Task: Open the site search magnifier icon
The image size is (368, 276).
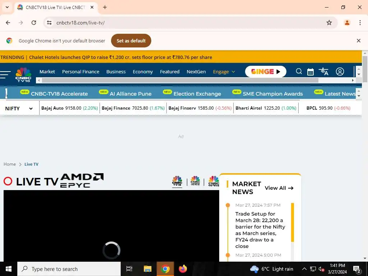Action: point(299,72)
